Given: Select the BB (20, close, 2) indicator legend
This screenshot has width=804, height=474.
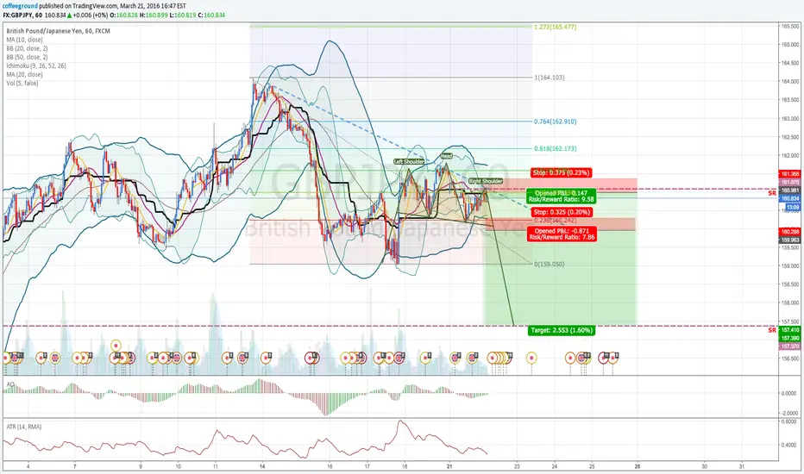Looking at the screenshot, I should [x=28, y=48].
